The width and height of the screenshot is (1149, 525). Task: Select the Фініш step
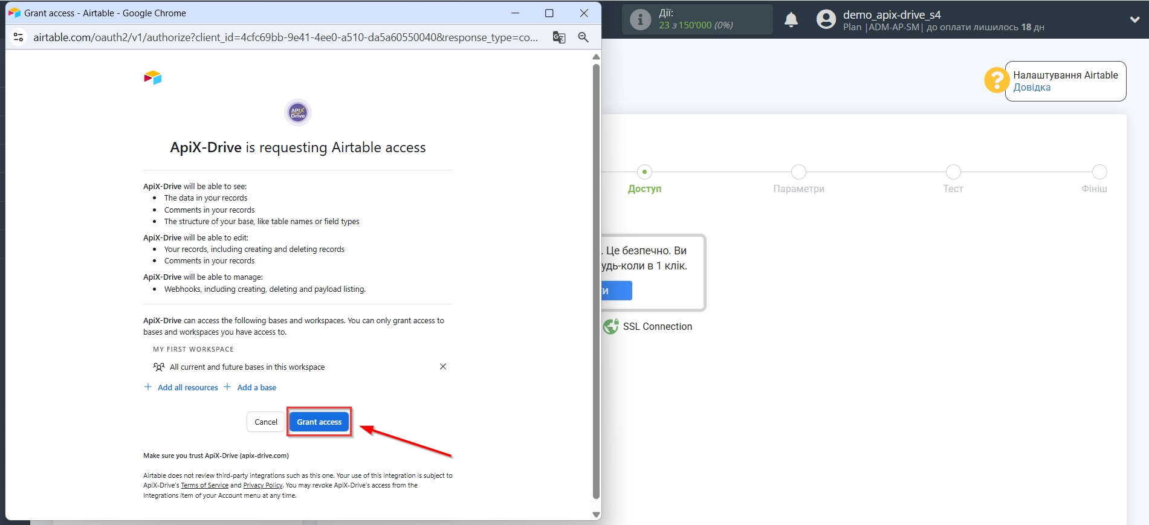[1096, 180]
